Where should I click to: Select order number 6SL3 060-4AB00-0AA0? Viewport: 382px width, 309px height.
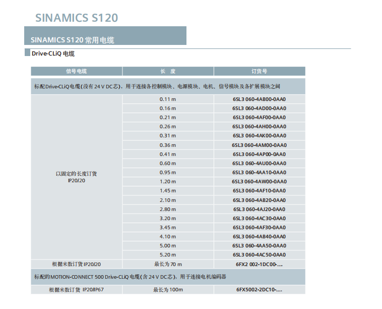260,99
